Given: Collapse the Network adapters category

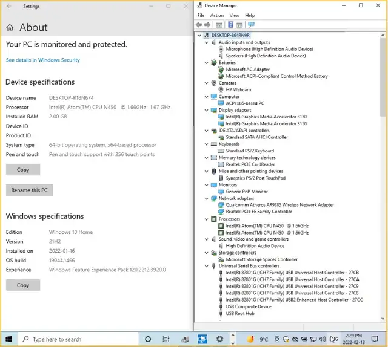Looking at the screenshot, I should pos(206,198).
